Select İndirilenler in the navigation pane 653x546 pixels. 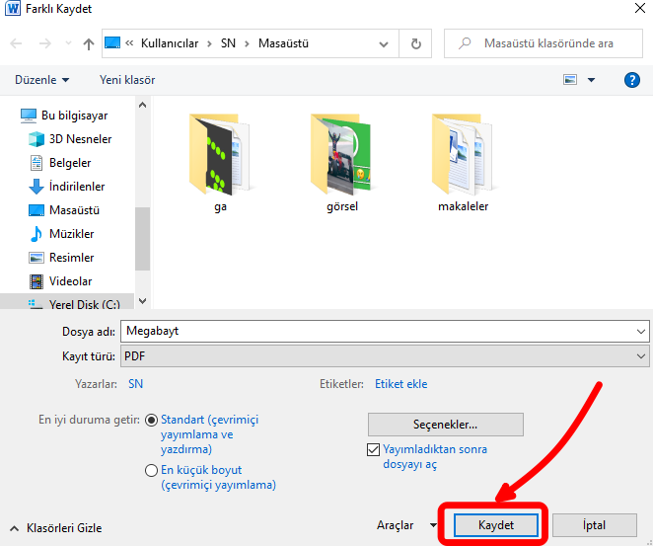pyautogui.click(x=76, y=187)
